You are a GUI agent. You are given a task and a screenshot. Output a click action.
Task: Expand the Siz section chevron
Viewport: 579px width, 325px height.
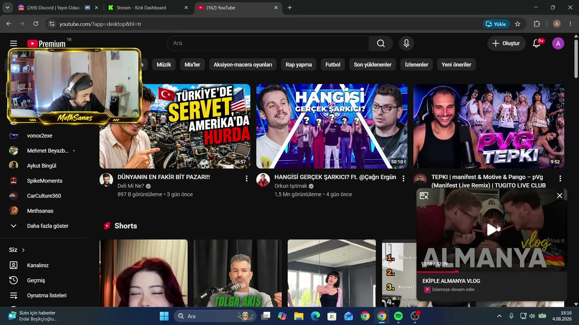pyautogui.click(x=23, y=250)
